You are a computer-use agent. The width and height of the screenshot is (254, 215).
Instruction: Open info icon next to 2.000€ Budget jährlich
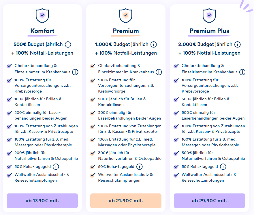[238, 45]
